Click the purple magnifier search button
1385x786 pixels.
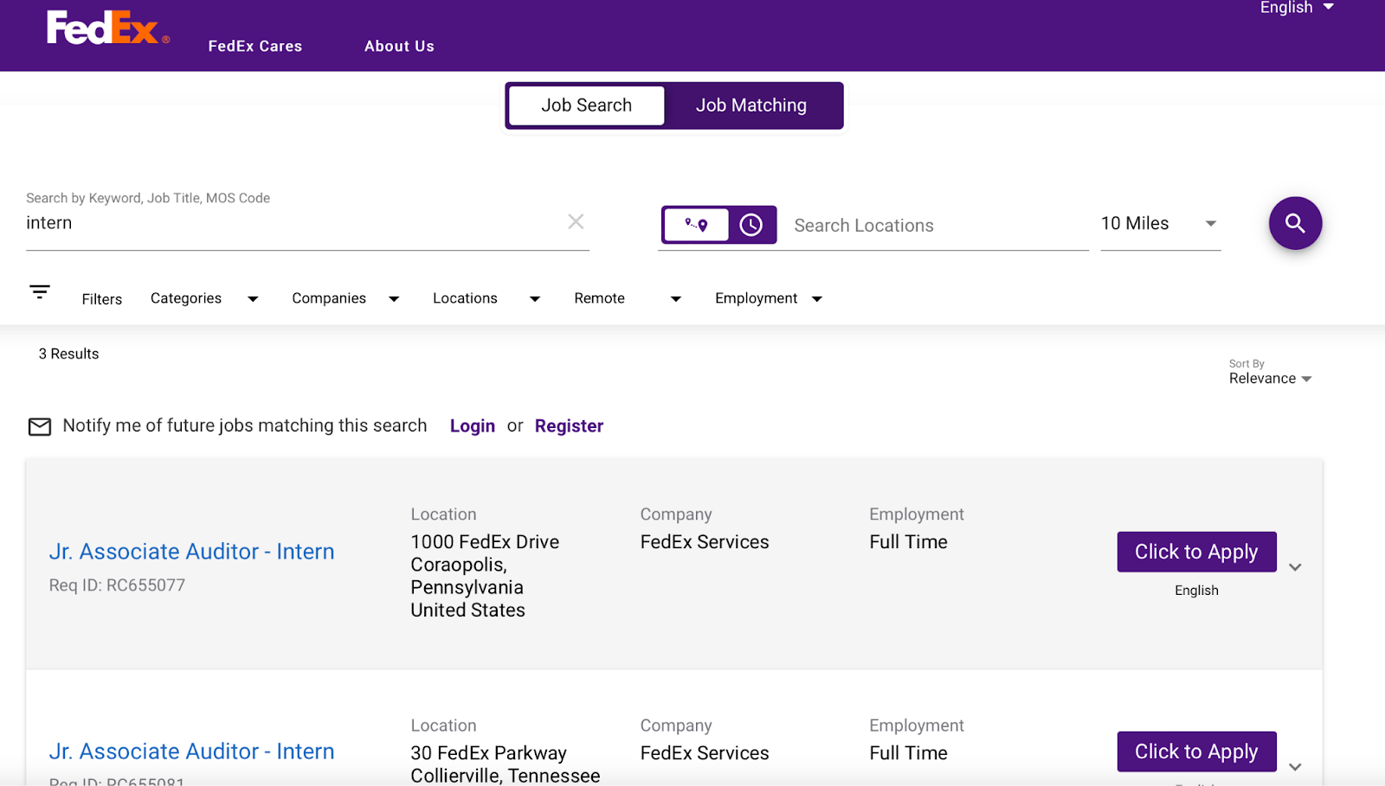[1295, 223]
